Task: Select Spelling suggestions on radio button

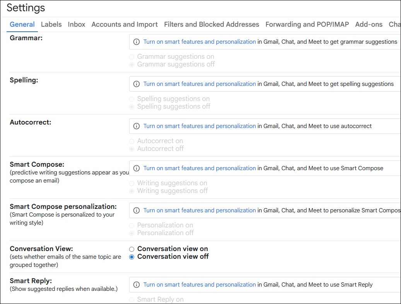Action: pos(132,99)
